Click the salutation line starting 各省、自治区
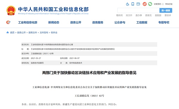 [x=69, y=104]
